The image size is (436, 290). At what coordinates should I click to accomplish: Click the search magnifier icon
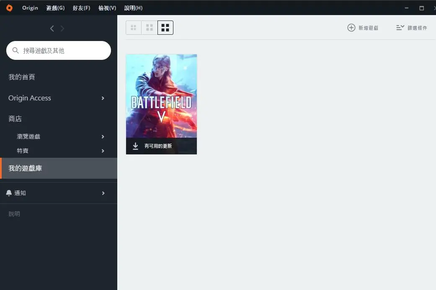pos(15,50)
